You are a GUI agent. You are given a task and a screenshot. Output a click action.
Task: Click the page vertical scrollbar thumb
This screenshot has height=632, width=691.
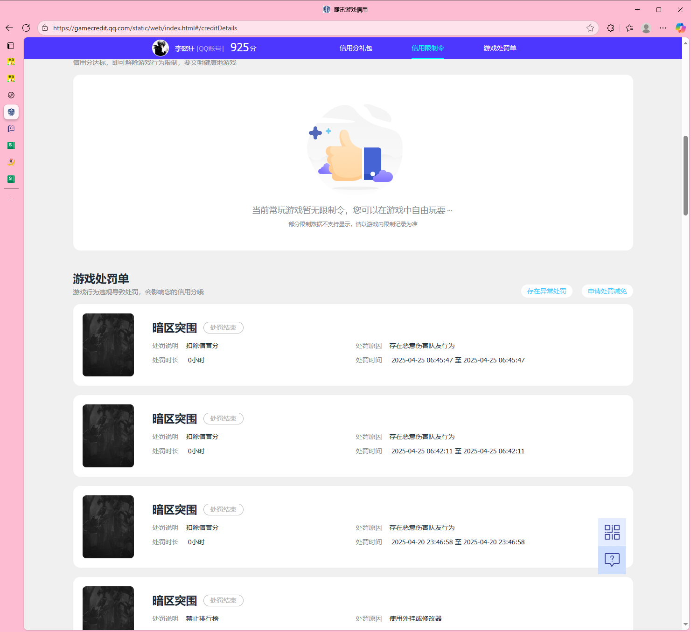coord(685,175)
